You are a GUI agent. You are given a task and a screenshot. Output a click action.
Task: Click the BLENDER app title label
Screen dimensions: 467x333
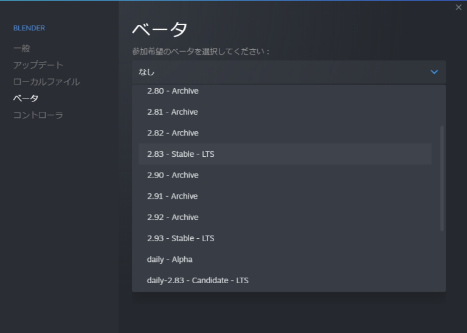coord(29,28)
